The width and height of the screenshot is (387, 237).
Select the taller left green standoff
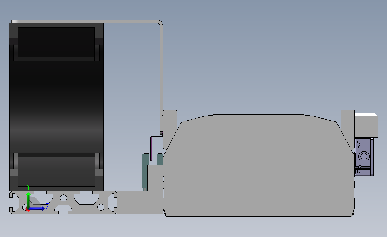[x=146, y=171]
